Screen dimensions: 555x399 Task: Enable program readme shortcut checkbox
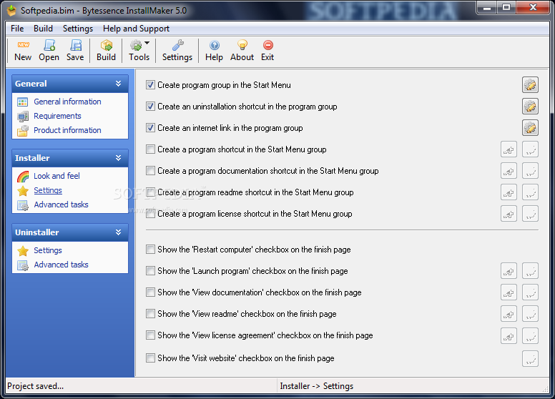point(150,192)
